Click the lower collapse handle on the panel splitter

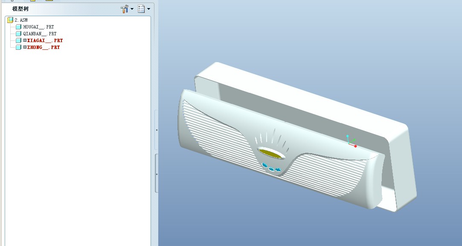(x=157, y=173)
